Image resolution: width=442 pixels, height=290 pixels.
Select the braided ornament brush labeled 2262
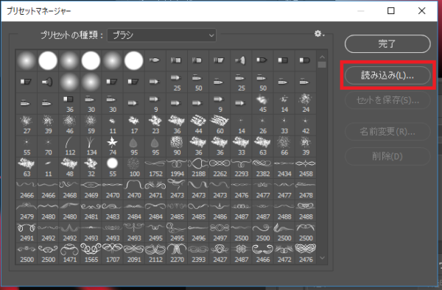(220, 168)
